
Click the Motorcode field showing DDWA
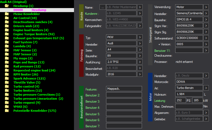[x=189, y=82]
